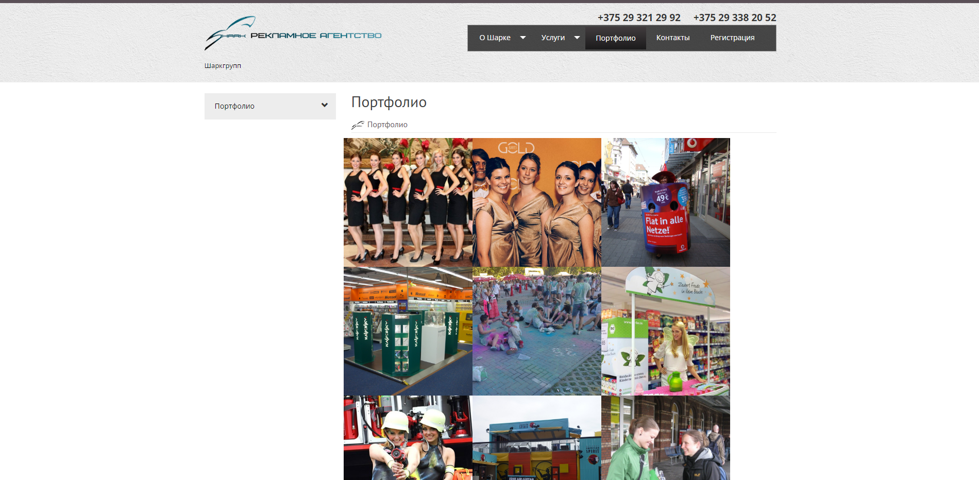Viewport: 979px width, 480px height.
Task: Open the Регистрация page
Action: pyautogui.click(x=732, y=38)
